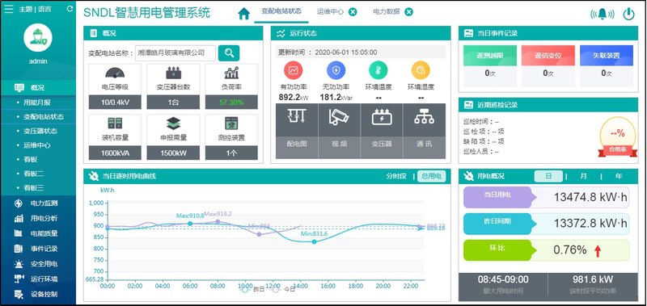Collapse the 概况 sidebar section
The width and height of the screenshot is (647, 306).
point(38,88)
